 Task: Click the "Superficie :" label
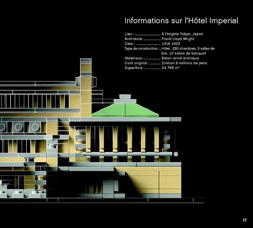[x=134, y=68]
